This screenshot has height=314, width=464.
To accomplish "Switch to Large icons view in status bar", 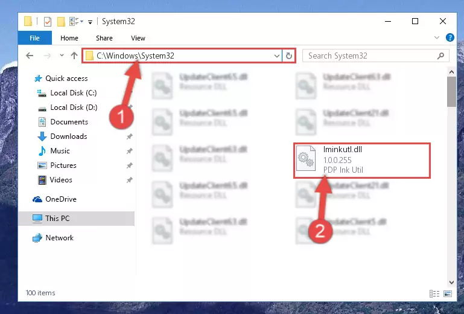I will click(x=448, y=293).
